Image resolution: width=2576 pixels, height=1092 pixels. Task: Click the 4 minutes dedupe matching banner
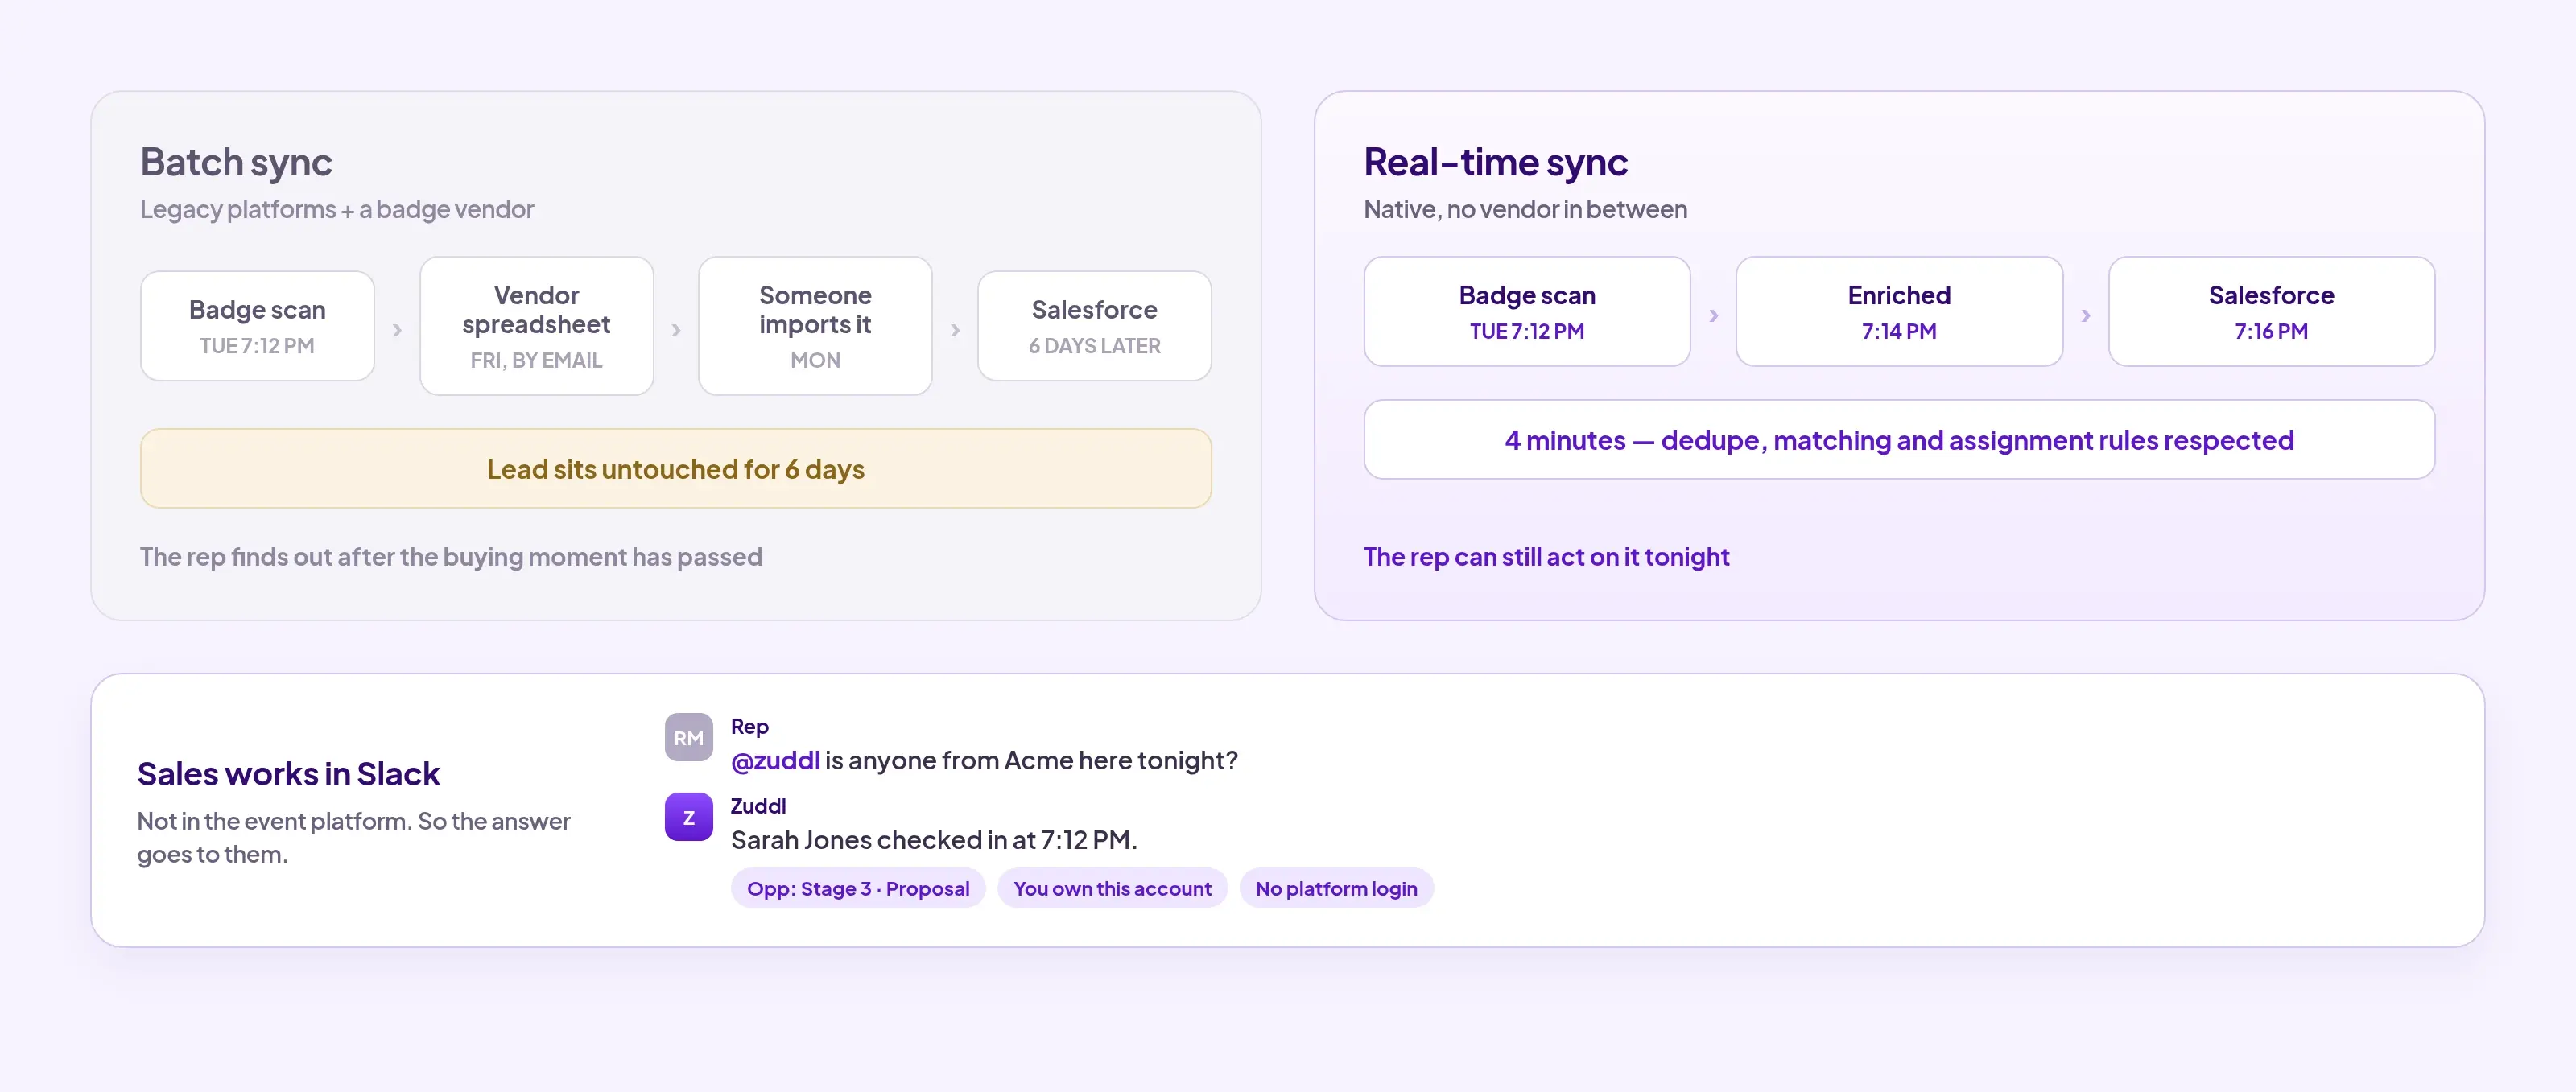[1899, 439]
